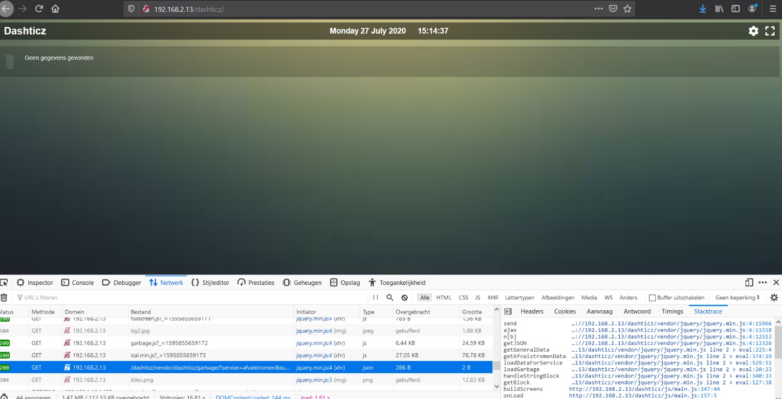The height and width of the screenshot is (399, 782).
Task: Open the Prestaties tab
Action: coord(256,282)
